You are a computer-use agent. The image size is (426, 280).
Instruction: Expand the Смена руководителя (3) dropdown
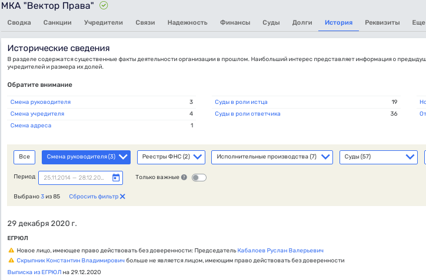click(86, 157)
